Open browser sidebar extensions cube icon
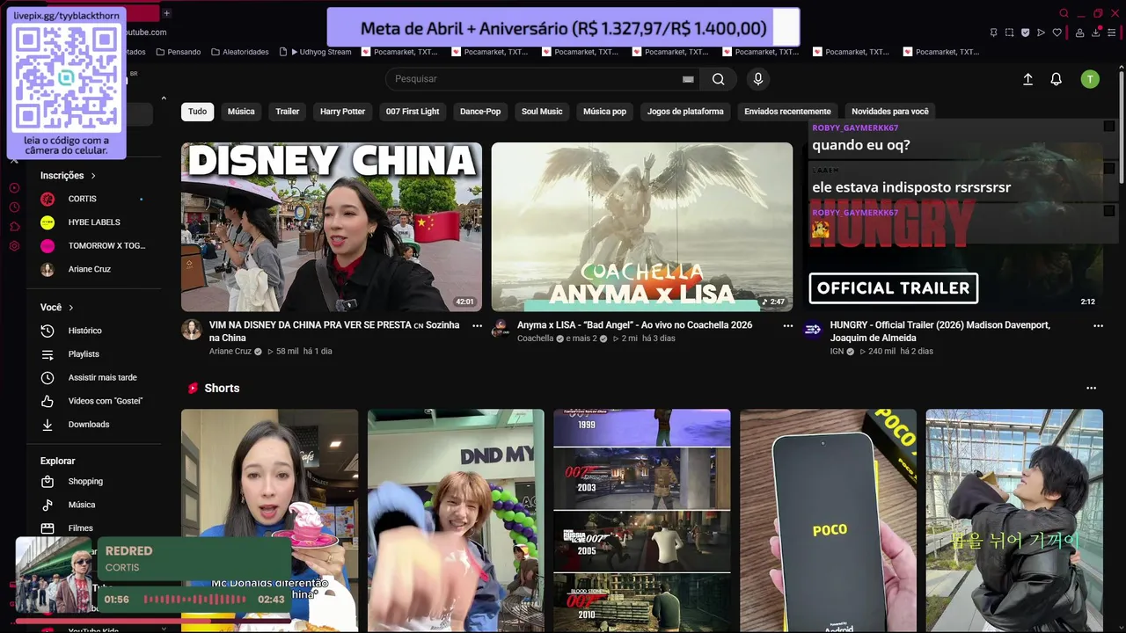1126x633 pixels. (14, 227)
